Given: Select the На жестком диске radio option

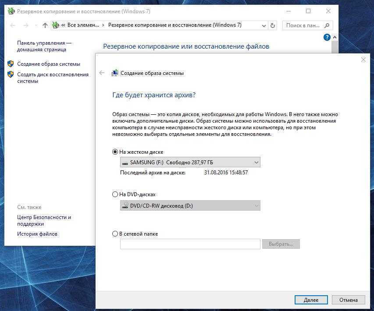Looking at the screenshot, I should pos(115,152).
